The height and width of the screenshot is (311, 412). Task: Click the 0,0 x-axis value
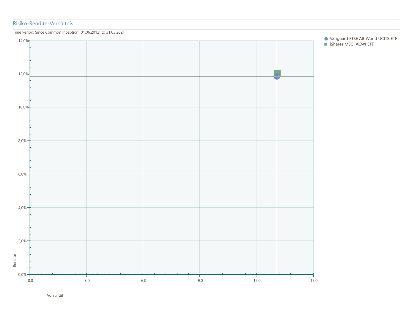coord(31,281)
